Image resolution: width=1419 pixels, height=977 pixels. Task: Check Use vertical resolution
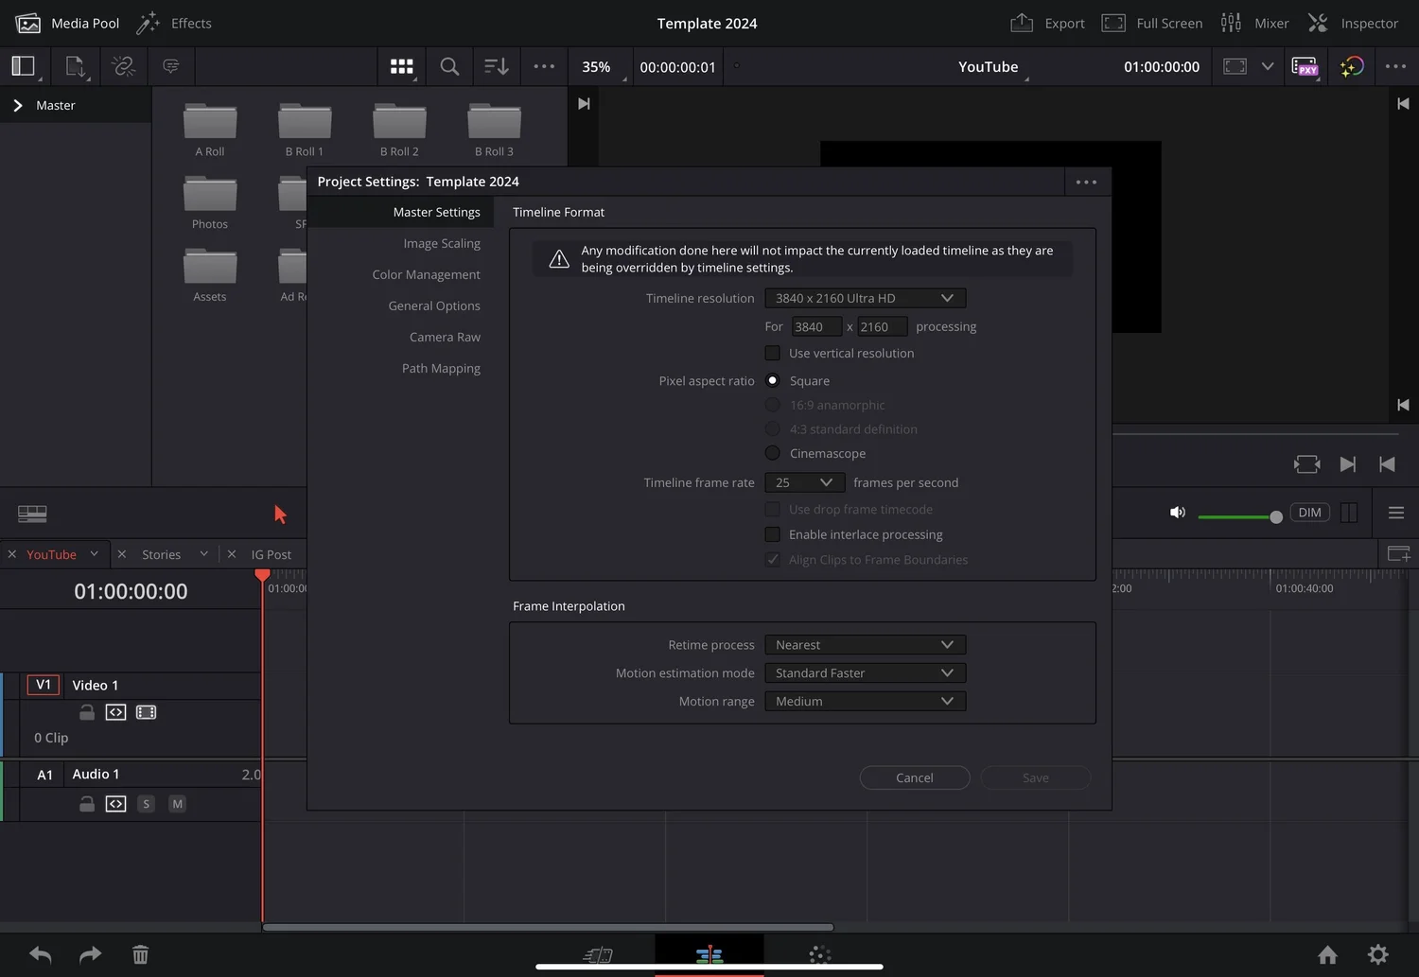click(773, 353)
